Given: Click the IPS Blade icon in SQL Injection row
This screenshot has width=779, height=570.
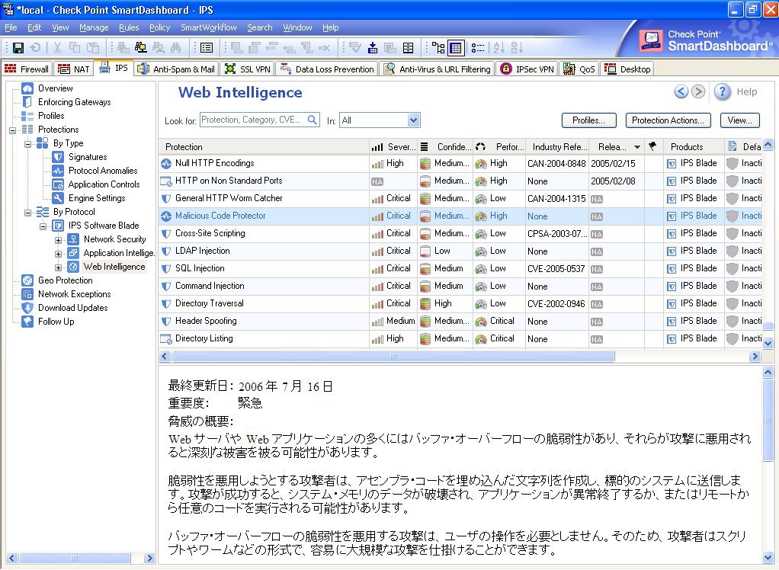Looking at the screenshot, I should [x=672, y=269].
